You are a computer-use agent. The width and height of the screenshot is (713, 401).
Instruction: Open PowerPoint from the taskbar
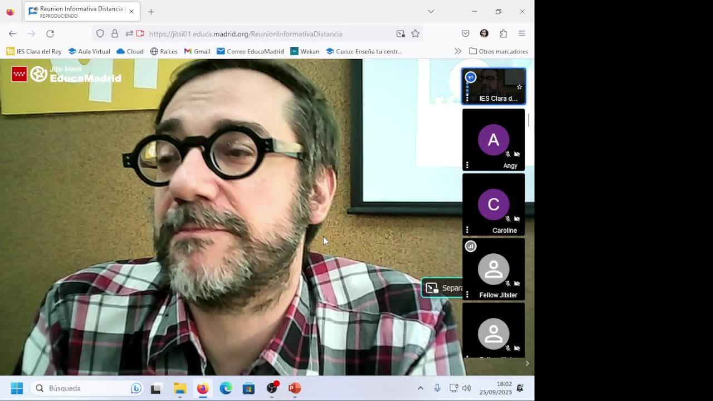[295, 388]
